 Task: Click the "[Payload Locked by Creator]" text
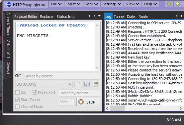click(52, 25)
